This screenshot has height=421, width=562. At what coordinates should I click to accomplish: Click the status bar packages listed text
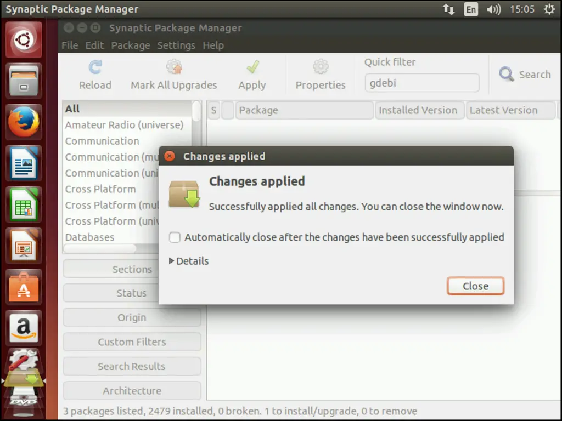pos(240,411)
